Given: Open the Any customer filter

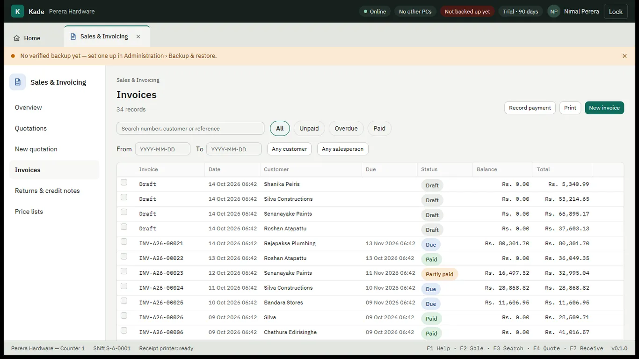Looking at the screenshot, I should (290, 149).
